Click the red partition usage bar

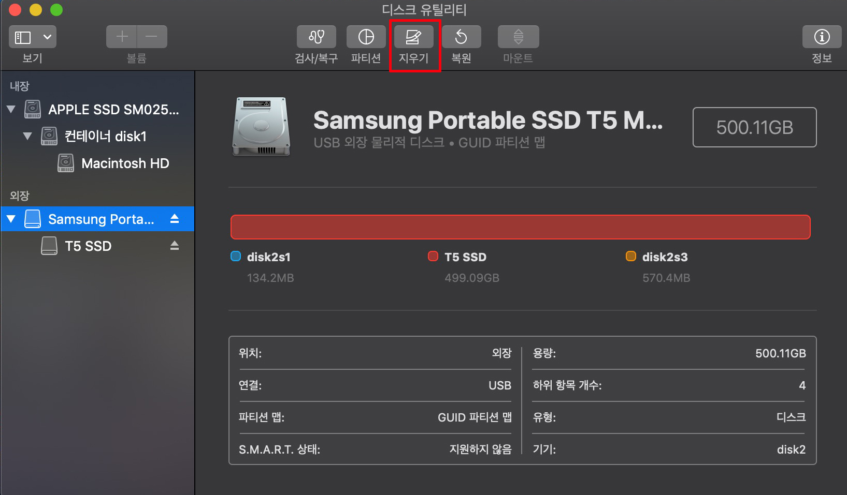(520, 227)
